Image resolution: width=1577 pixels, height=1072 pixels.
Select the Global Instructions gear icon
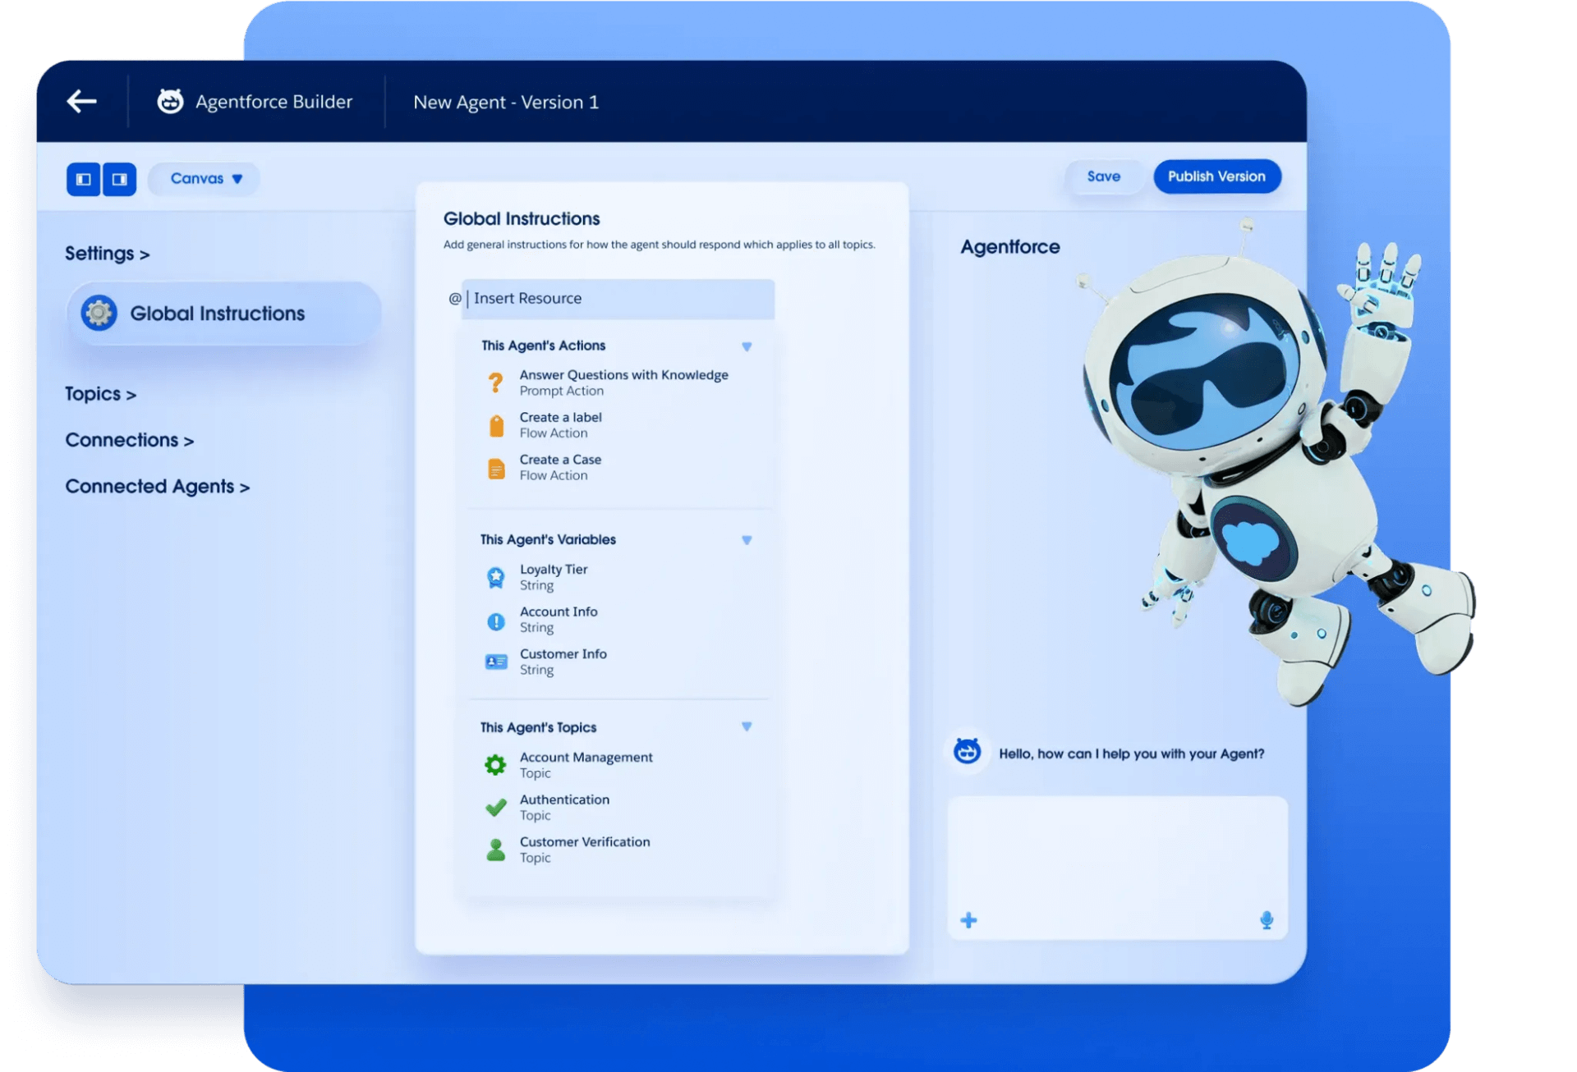[99, 313]
